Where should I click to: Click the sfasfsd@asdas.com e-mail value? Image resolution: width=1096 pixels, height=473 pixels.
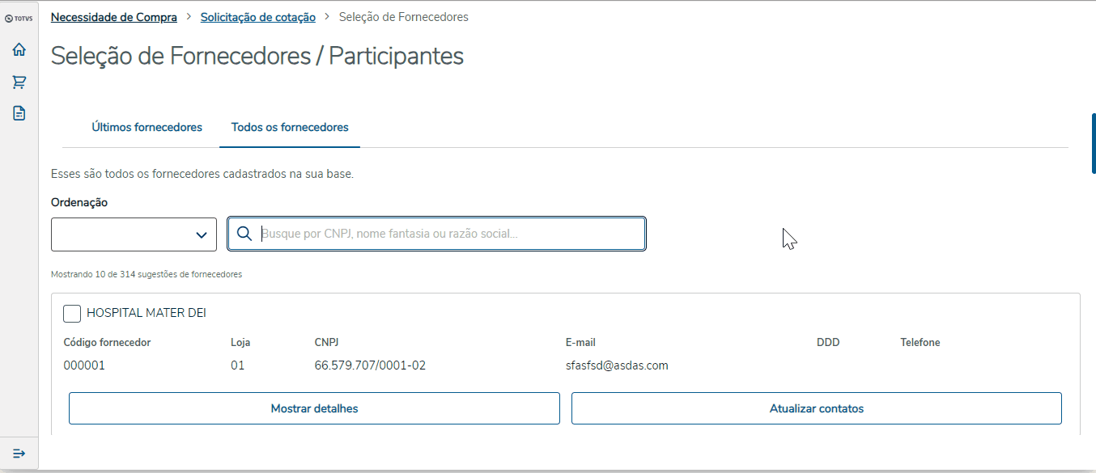pyautogui.click(x=617, y=365)
